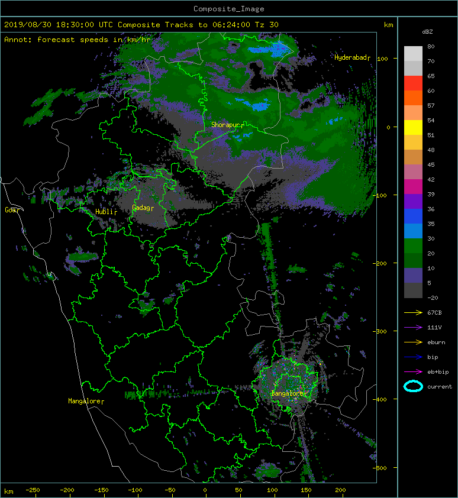
Task: Click the magenta 42 dBZ color swatch
Action: [x=413, y=187]
